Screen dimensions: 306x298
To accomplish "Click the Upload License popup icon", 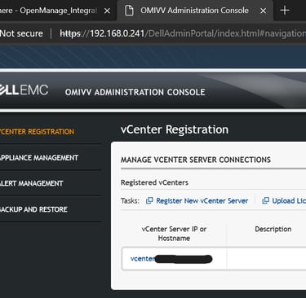I will 265,200.
